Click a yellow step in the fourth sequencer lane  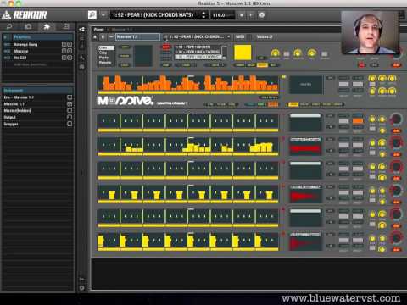click(112, 195)
